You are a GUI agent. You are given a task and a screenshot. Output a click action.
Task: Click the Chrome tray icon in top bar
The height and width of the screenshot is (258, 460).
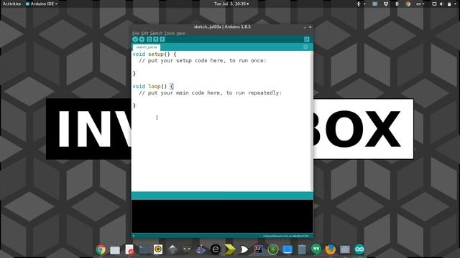point(408,4)
